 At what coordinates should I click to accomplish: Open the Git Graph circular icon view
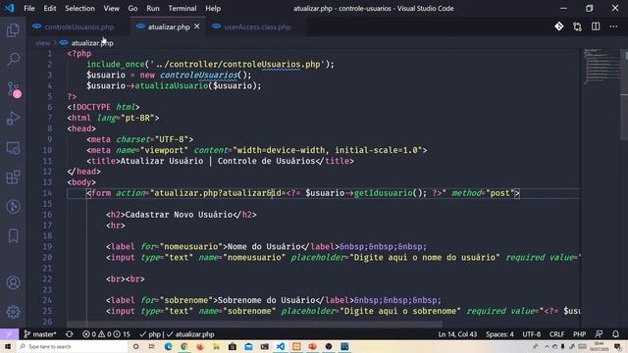pyautogui.click(x=13, y=207)
